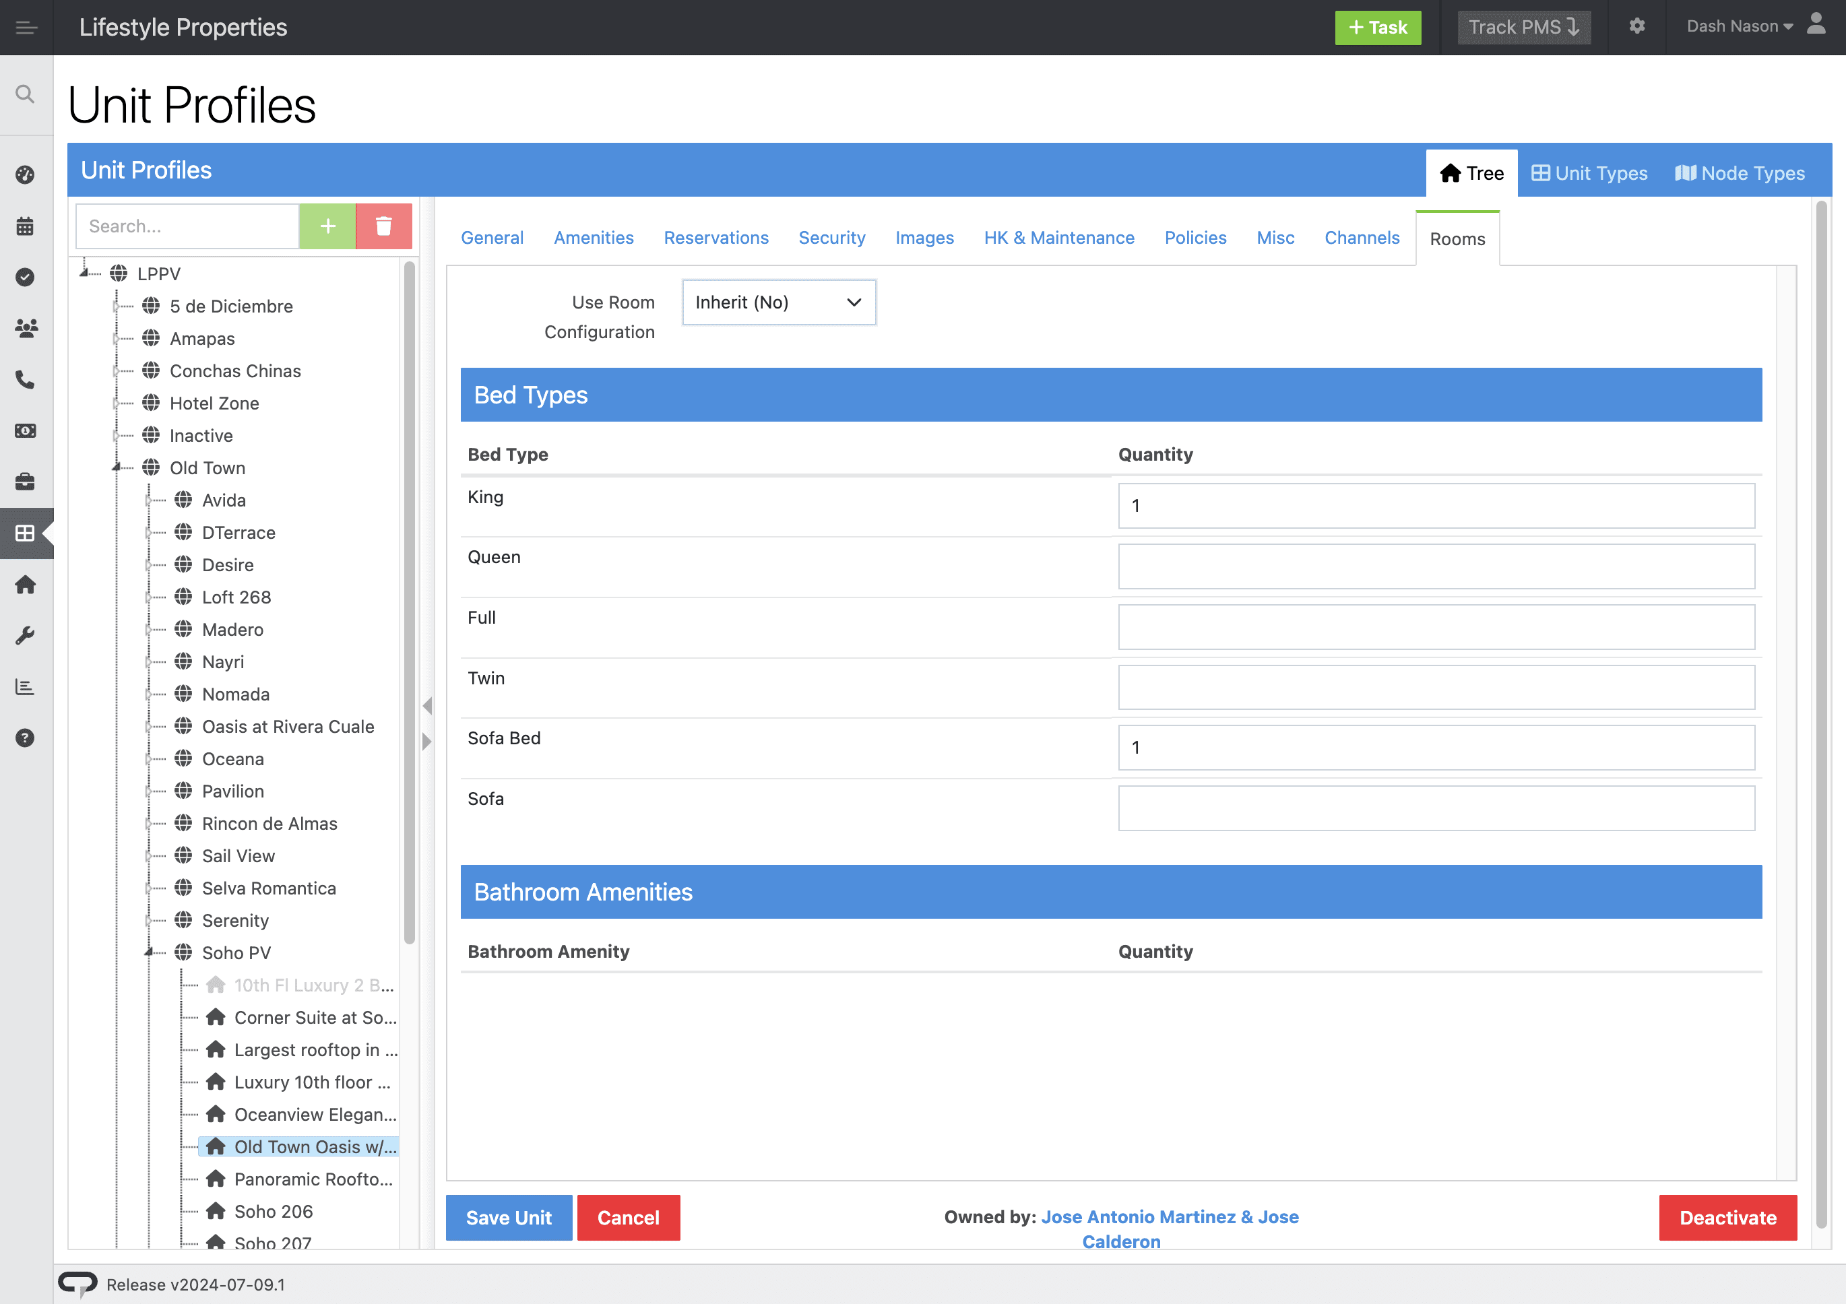Viewport: 1846px width, 1304px height.
Task: Open the calendar icon in the sidebar
Action: coord(25,226)
